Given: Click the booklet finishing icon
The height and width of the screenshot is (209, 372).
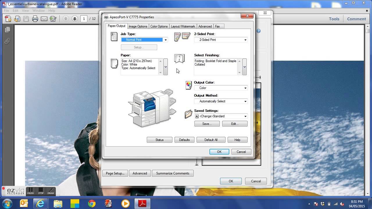Looking at the screenshot, I should (x=179, y=58).
